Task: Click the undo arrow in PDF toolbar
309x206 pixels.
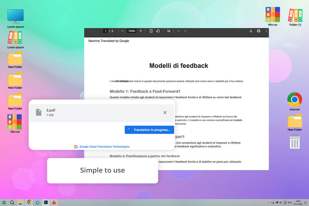Action: tap(178, 31)
